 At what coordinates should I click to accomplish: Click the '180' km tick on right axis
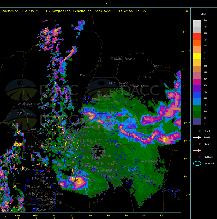[184, 33]
